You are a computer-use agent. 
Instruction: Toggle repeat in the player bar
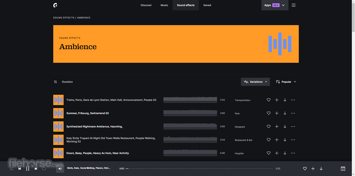pos(44,169)
